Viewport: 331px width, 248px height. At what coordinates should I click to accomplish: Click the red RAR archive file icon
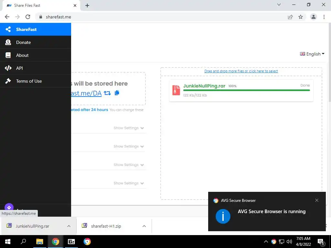tap(176, 90)
